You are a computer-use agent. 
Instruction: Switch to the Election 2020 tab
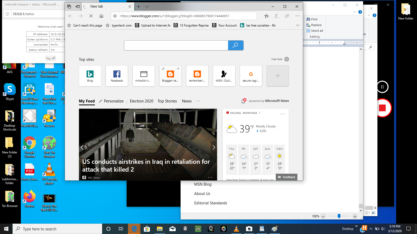(142, 101)
